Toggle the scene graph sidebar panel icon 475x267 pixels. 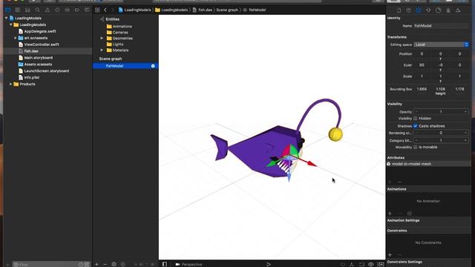(x=165, y=264)
